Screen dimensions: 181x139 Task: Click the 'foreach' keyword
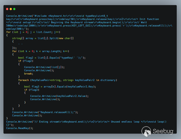24,80
